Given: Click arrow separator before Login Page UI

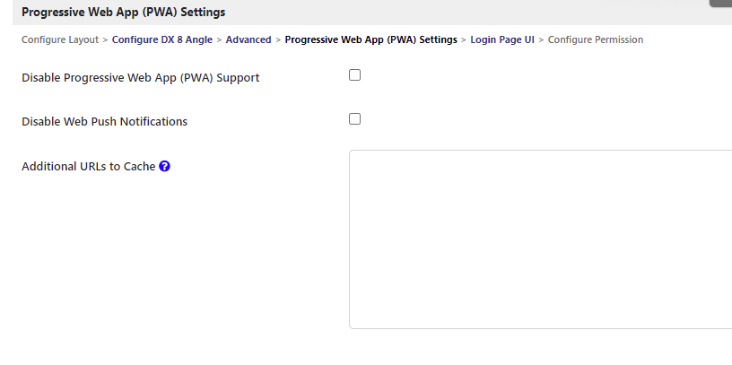Looking at the screenshot, I should coord(464,39).
